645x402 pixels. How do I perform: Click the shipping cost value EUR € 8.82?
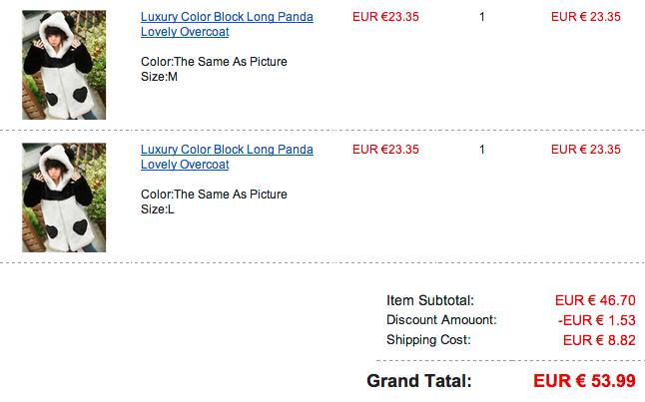(x=599, y=340)
